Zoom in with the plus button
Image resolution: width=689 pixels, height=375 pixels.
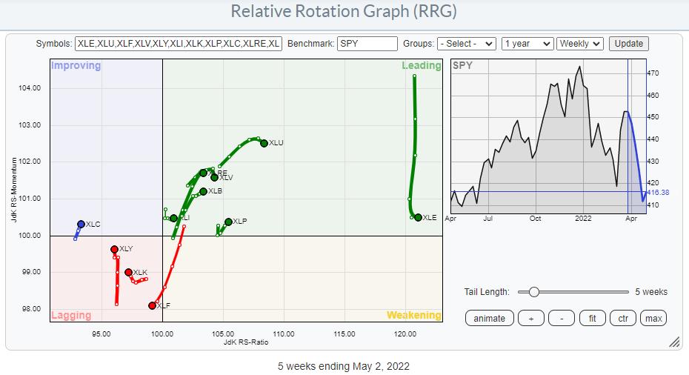pyautogui.click(x=530, y=318)
